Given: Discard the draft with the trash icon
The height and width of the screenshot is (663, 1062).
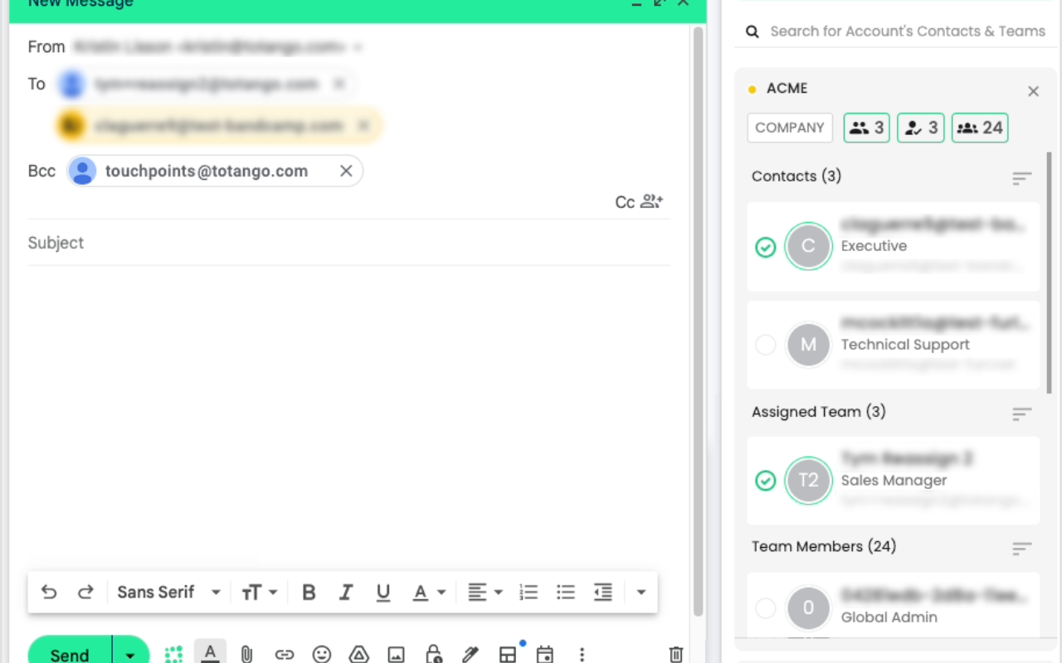Looking at the screenshot, I should [x=675, y=654].
